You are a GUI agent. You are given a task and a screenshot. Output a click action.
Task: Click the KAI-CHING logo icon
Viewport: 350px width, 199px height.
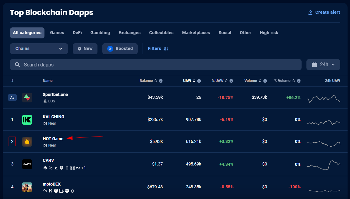point(27,120)
